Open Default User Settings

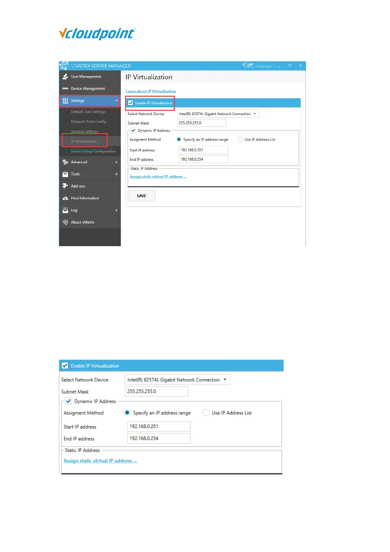pyautogui.click(x=88, y=112)
